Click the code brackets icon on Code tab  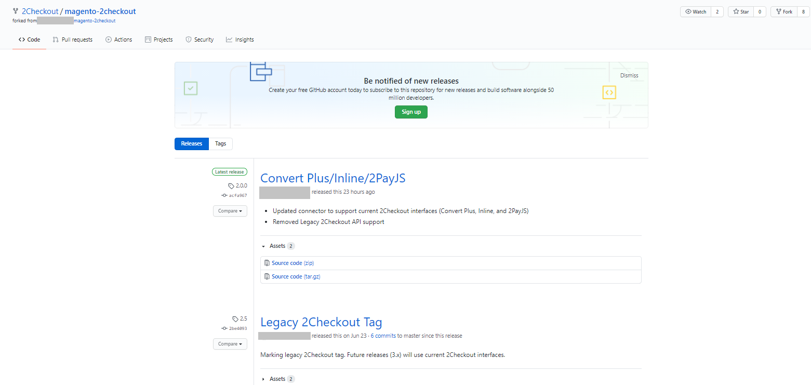pos(22,39)
